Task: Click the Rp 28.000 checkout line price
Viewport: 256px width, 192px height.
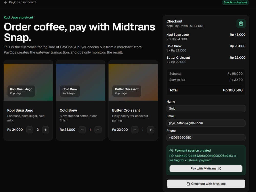Action: (x=238, y=46)
